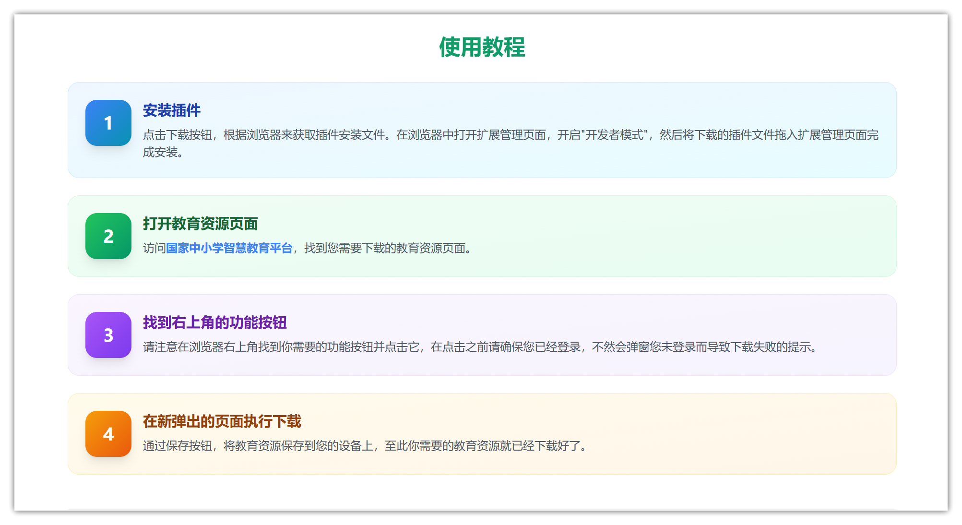Click the description text starting with 访问
The image size is (962, 525).
154,248
